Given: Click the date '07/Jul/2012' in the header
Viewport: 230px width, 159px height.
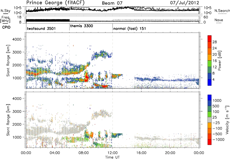Looking at the screenshot, I should 185,3.
